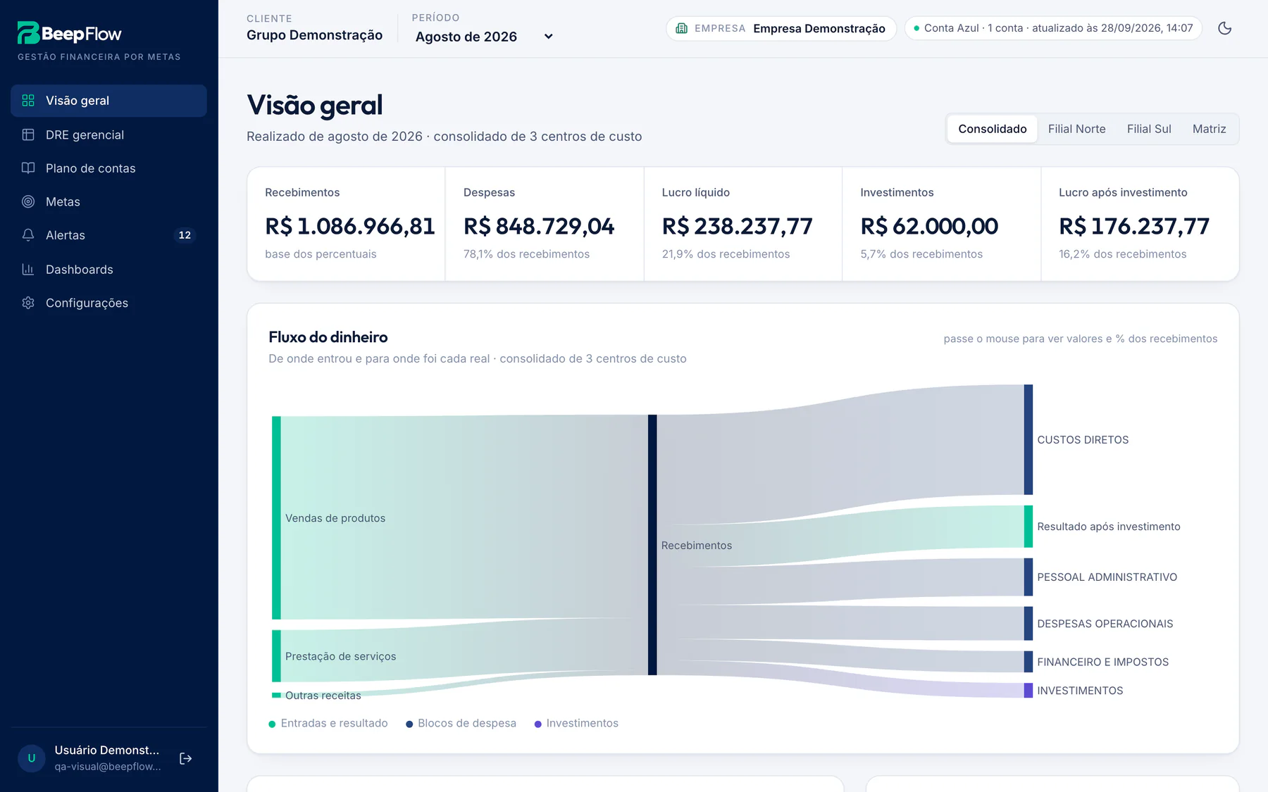This screenshot has height=792, width=1268.
Task: Click the Configurações gear icon
Action: [28, 303]
